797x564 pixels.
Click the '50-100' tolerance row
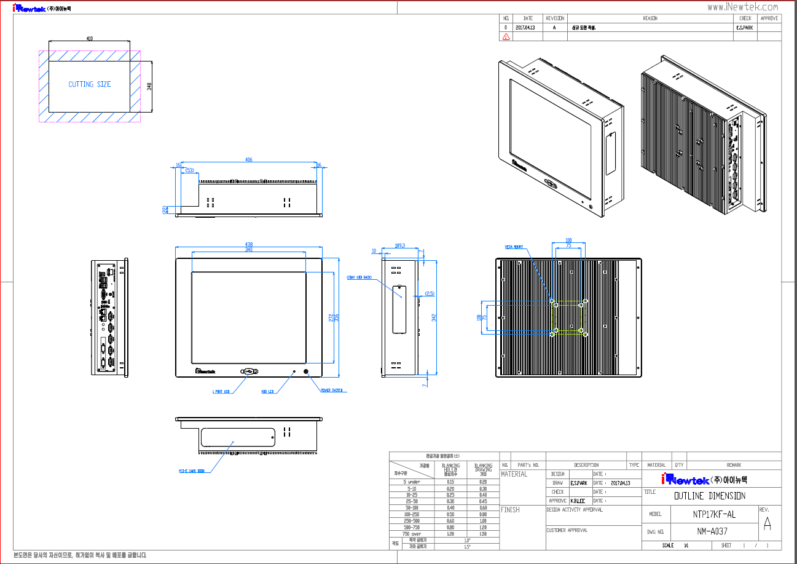tap(444, 508)
